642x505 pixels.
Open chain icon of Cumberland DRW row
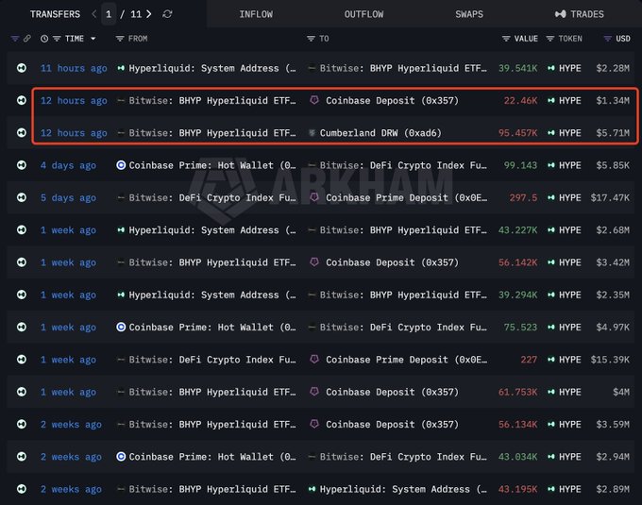tap(22, 132)
